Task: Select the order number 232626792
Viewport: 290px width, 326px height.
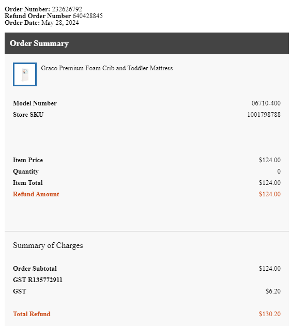Action: tap(67, 9)
